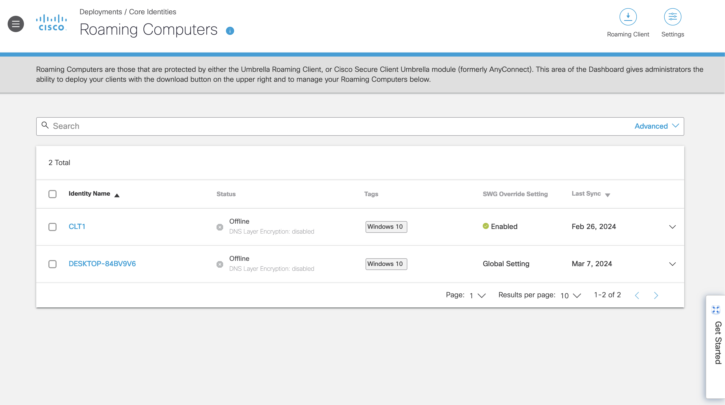Click the Last Sync sort arrow
This screenshot has height=405, width=725.
click(608, 195)
